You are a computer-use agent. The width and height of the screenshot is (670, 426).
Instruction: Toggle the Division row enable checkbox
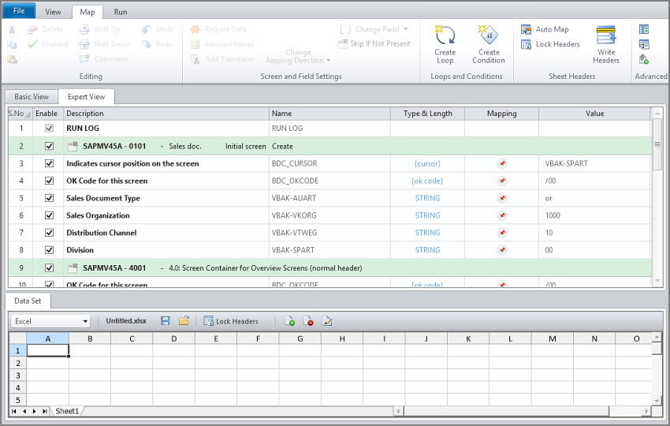tap(49, 250)
